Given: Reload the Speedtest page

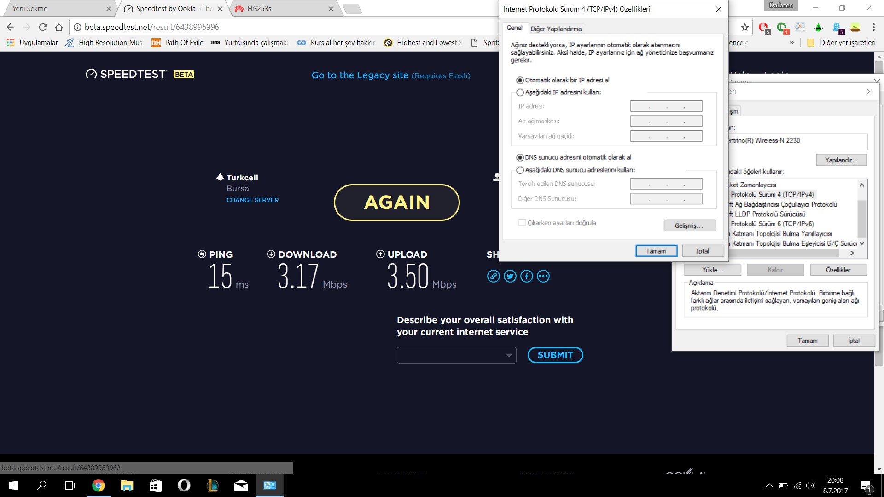Looking at the screenshot, I should point(43,27).
